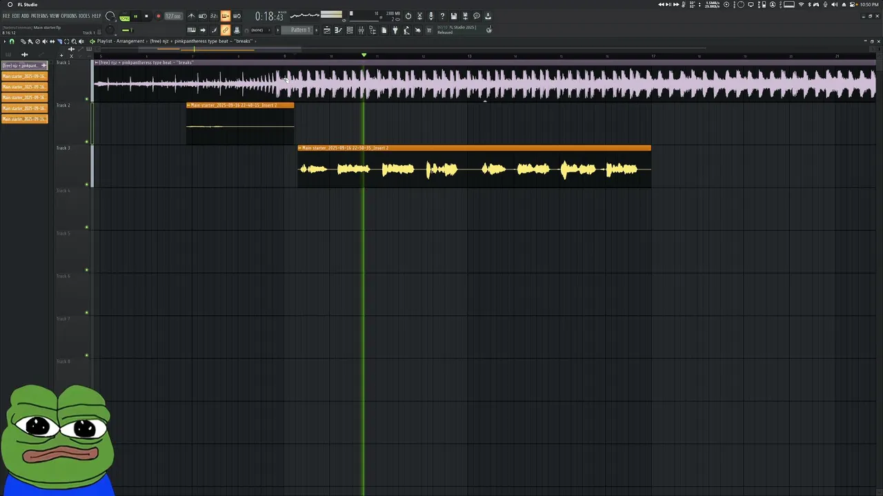Toggle mute light on Track 1
This screenshot has height=496, width=883.
click(x=87, y=99)
